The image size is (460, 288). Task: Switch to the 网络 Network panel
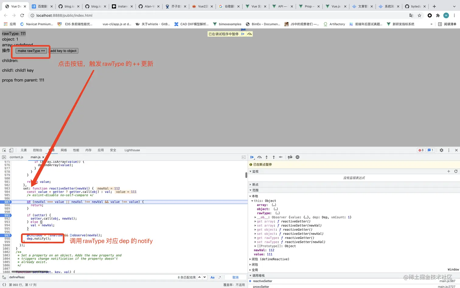(x=64, y=150)
